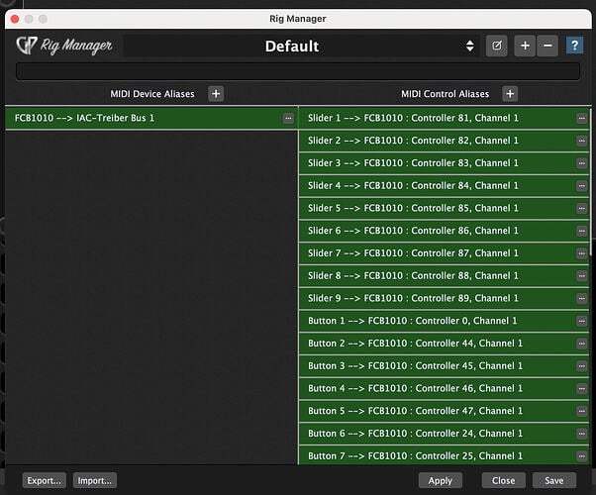Open options menu for Slider 4 alias
Image resolution: width=596 pixels, height=495 pixels.
(581, 186)
